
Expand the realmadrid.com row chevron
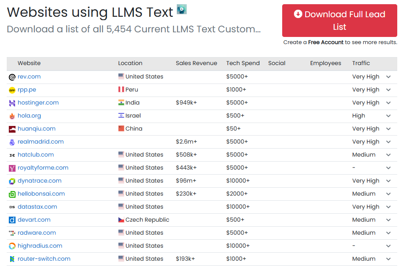388,142
